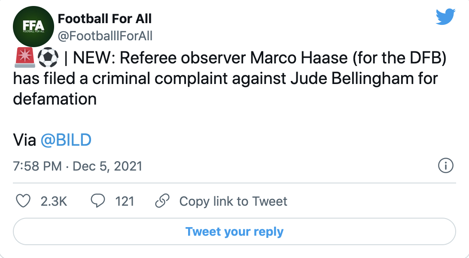Click the 121 replies count
Image resolution: width=469 pixels, height=258 pixels.
pos(125,201)
